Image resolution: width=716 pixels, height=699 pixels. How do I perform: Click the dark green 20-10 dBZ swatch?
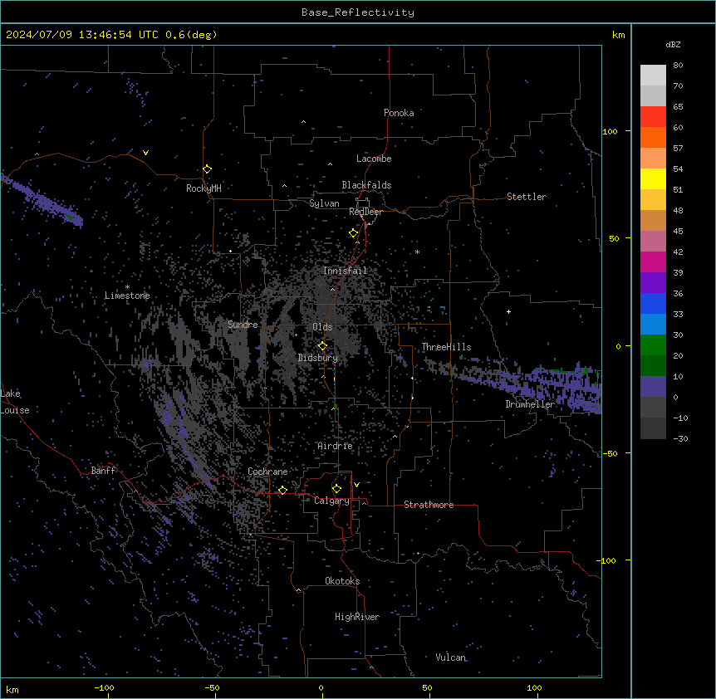[x=653, y=365]
